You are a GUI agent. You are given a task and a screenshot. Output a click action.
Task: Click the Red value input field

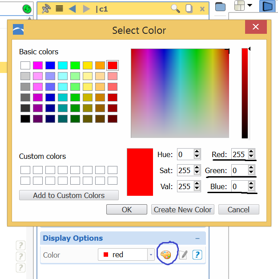pyautogui.click(x=240, y=154)
